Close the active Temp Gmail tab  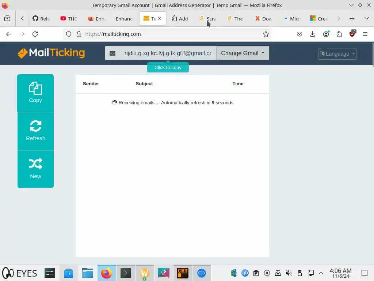click(160, 18)
